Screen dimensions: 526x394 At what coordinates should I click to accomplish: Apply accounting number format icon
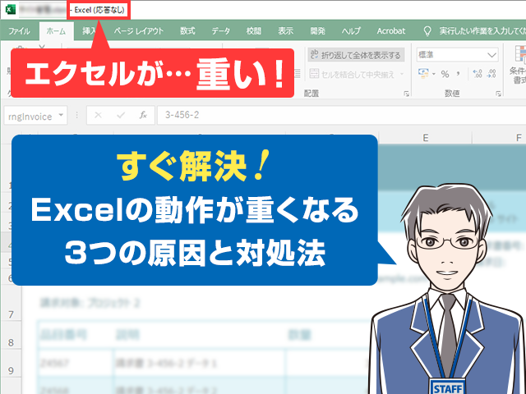pyautogui.click(x=423, y=73)
